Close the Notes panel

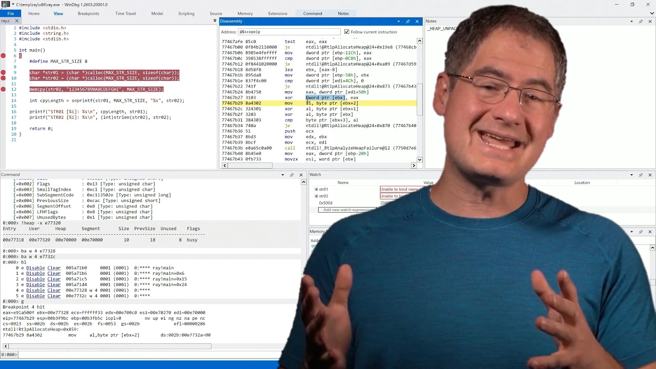[650, 22]
